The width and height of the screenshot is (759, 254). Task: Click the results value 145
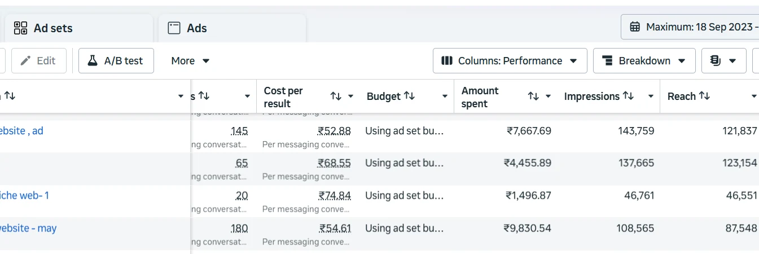point(239,131)
